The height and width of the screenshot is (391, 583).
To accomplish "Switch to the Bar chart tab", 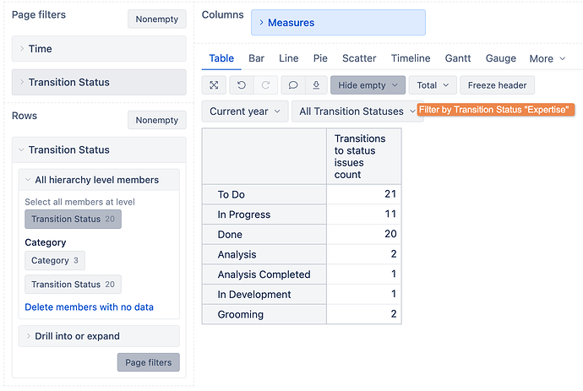I will (x=256, y=58).
